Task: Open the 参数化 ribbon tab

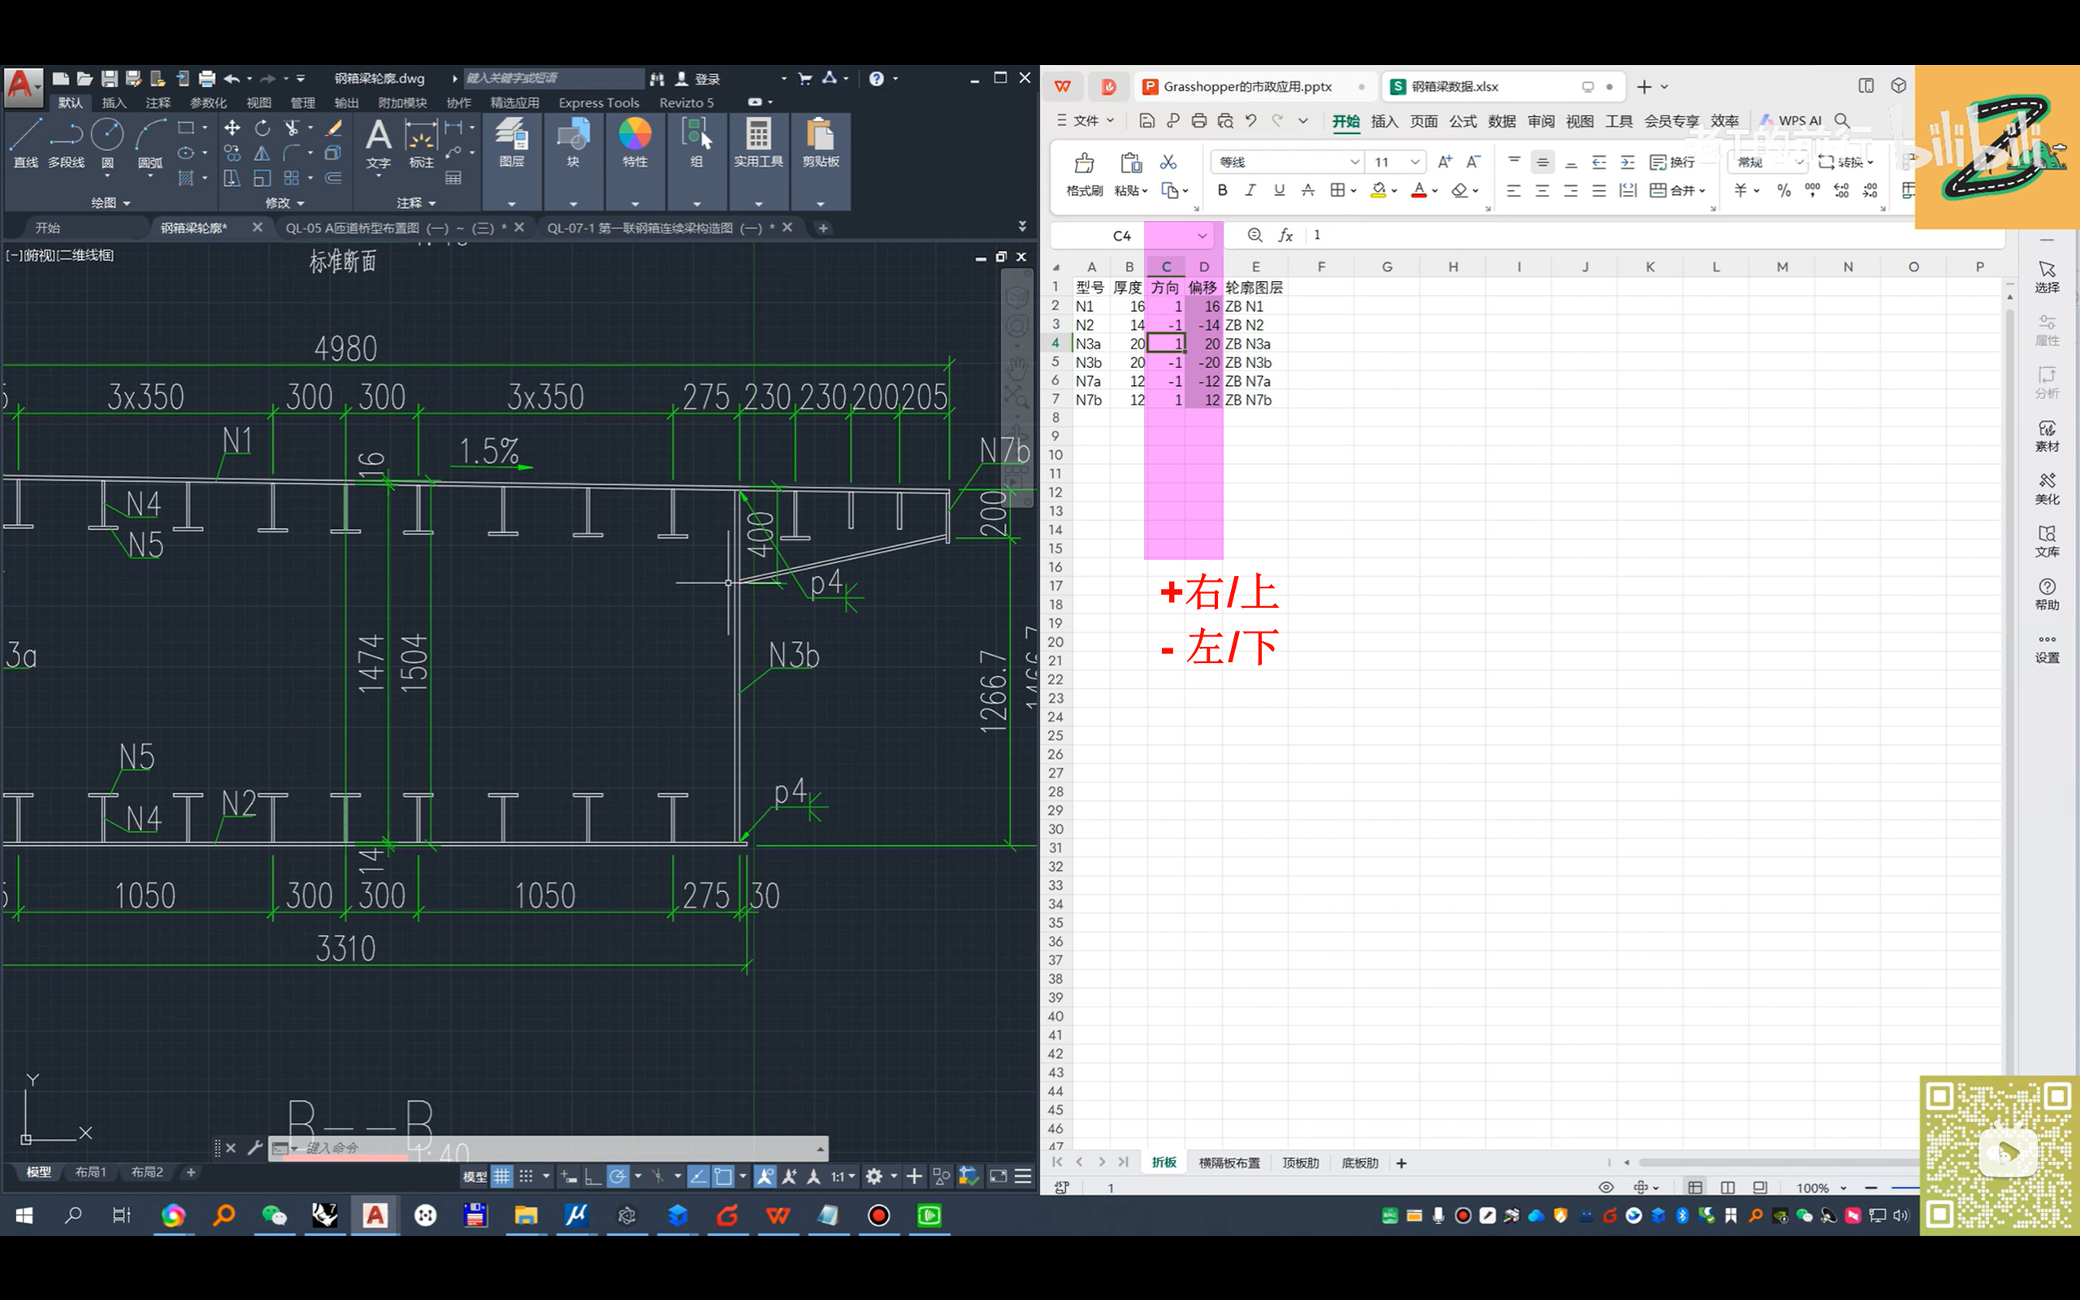Action: (208, 102)
